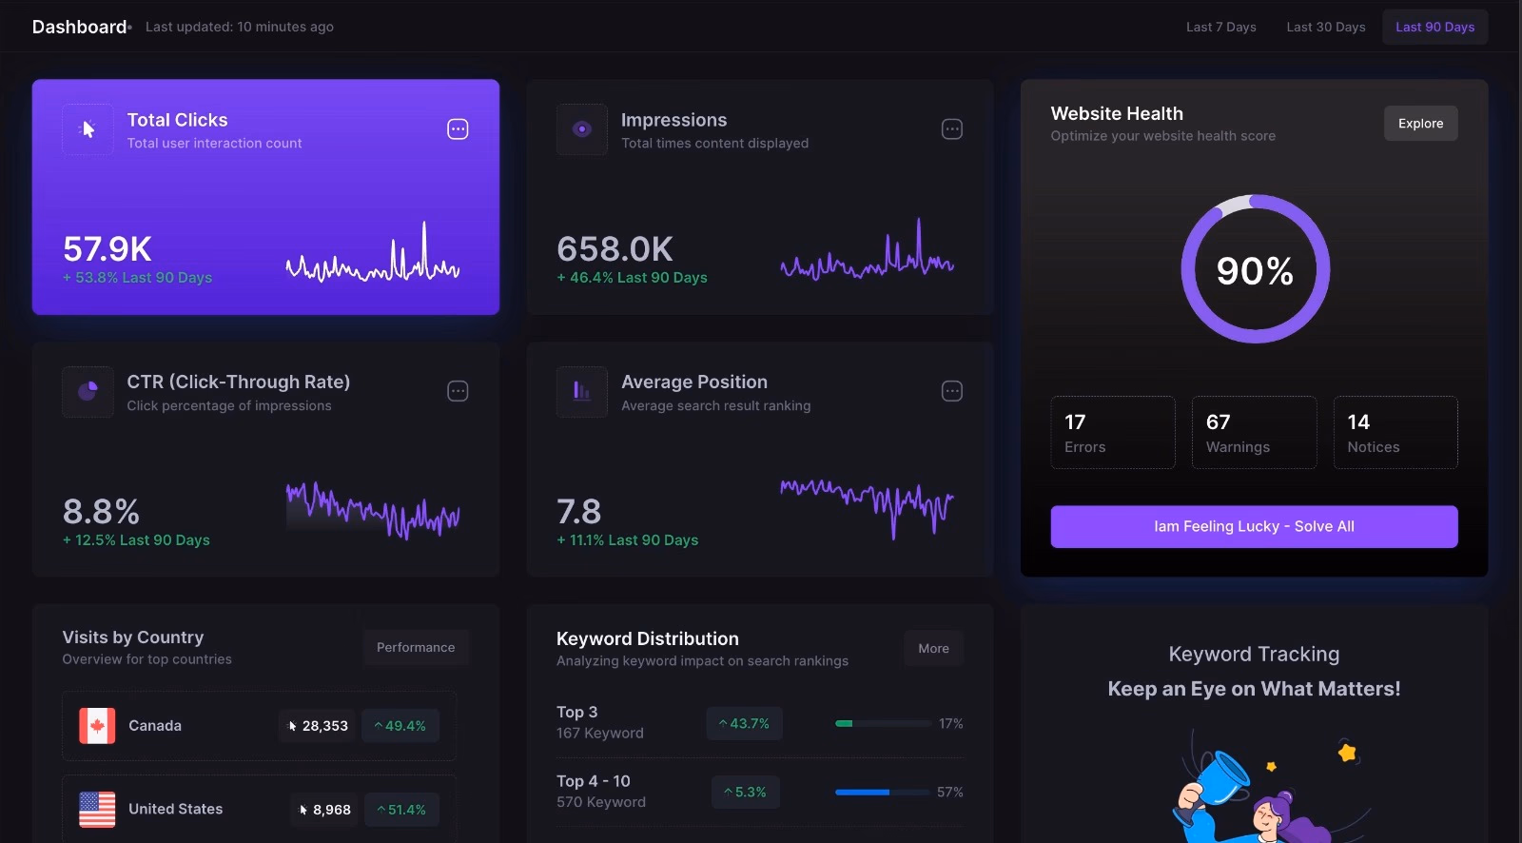Click the Top 4 - 10 blue progress bar
Screen dimensions: 1522x843
[x=882, y=793]
